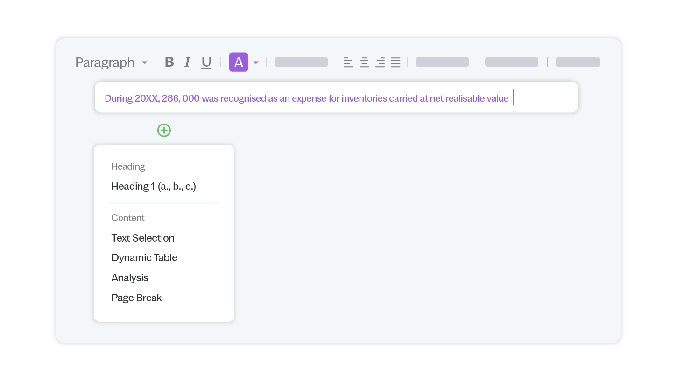Apply italic formatting
Screen dimensions: 677x381
click(187, 62)
